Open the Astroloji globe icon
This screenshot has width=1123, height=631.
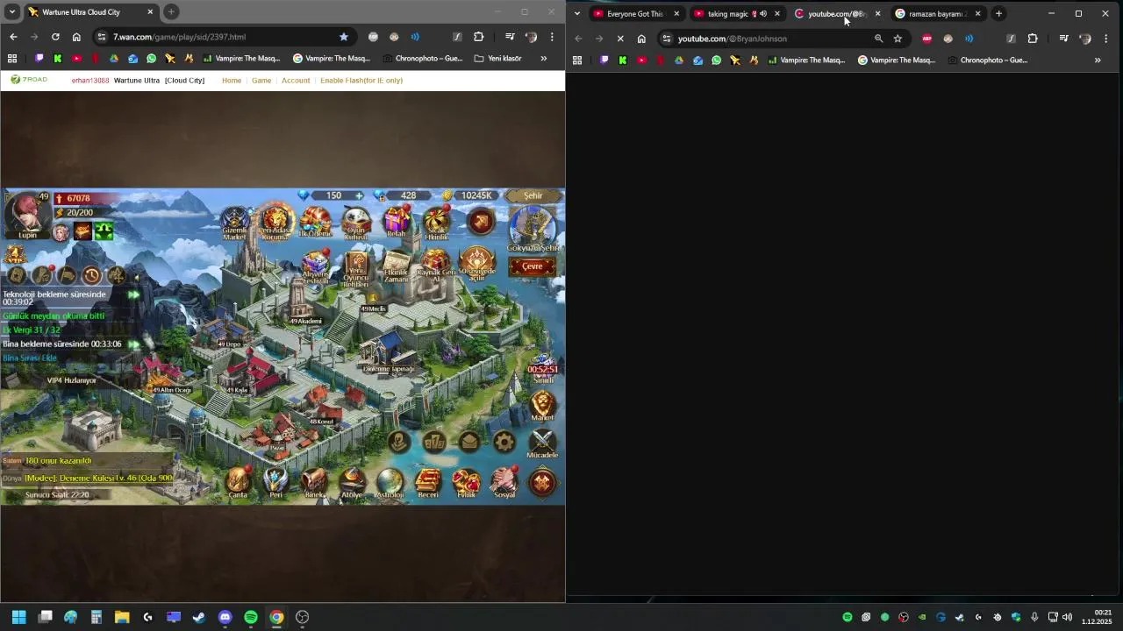[390, 483]
